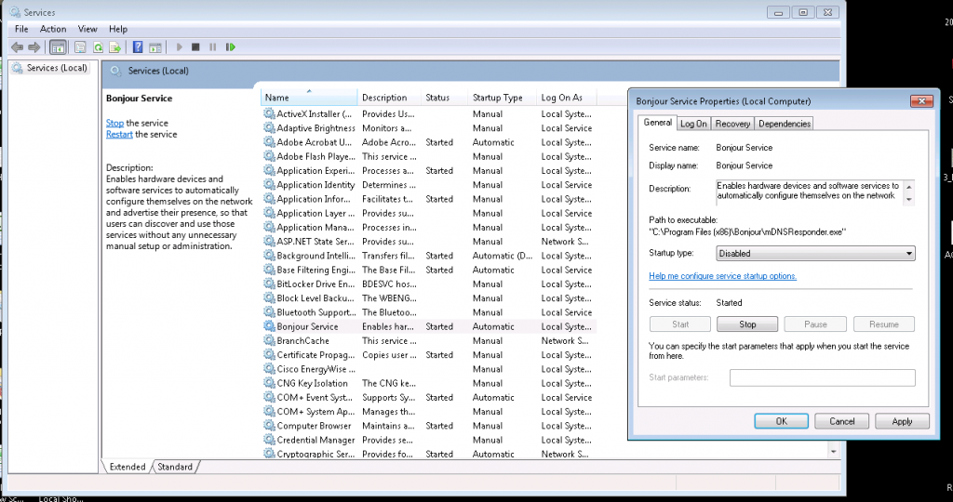Click the Services window title bar icon
Image resolution: width=953 pixels, height=502 pixels.
[15, 12]
